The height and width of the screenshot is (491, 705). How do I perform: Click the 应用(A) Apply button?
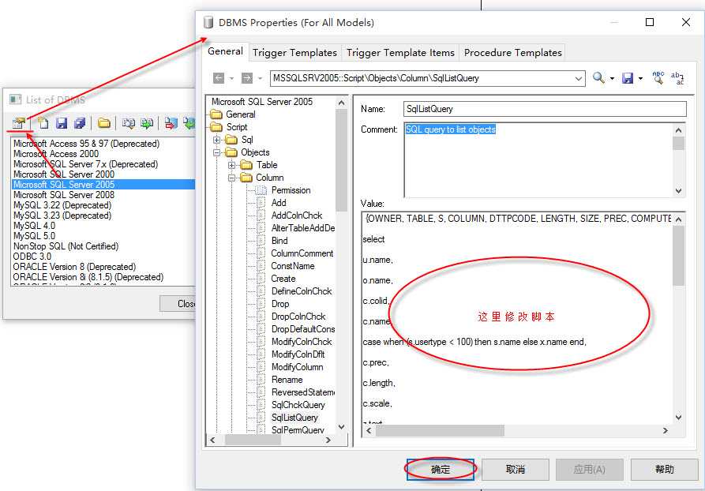click(590, 470)
